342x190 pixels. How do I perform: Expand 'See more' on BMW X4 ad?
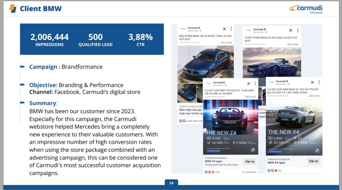[314, 96]
